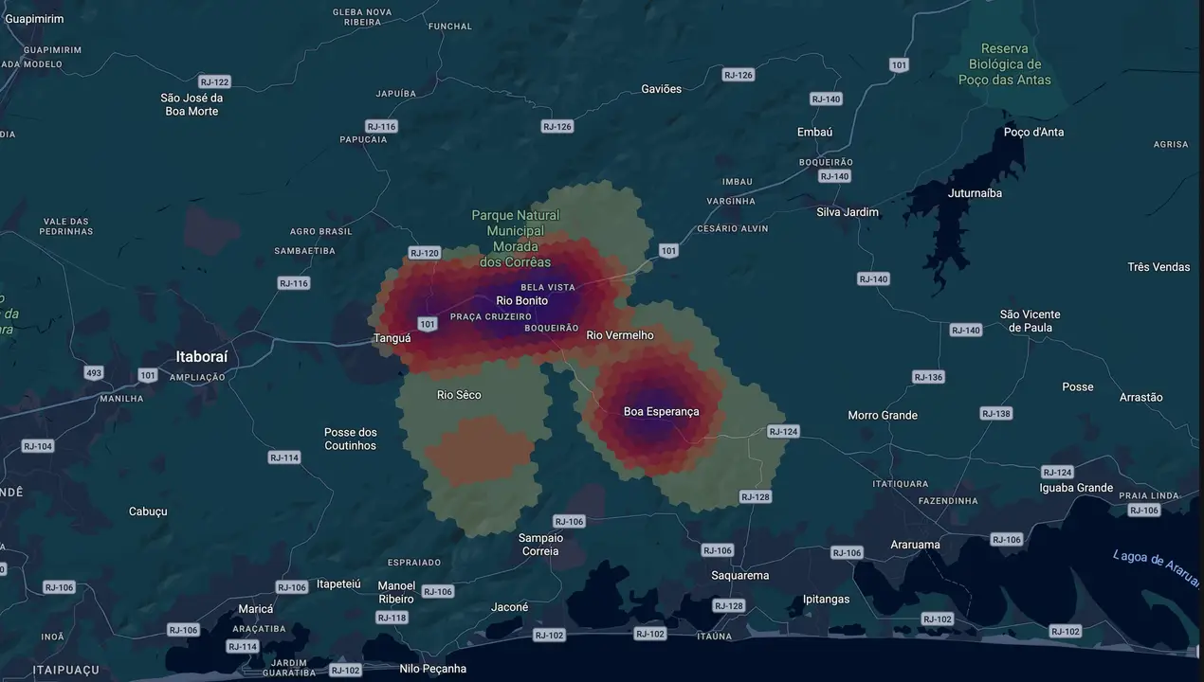The image size is (1204, 682).
Task: Click the Praça Cruzeiro label
Action: coord(491,316)
